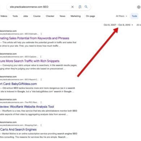Open three-dot menu for SEO-Report-Card result
This screenshot has width=141, height=141.
(x=41, y=80)
